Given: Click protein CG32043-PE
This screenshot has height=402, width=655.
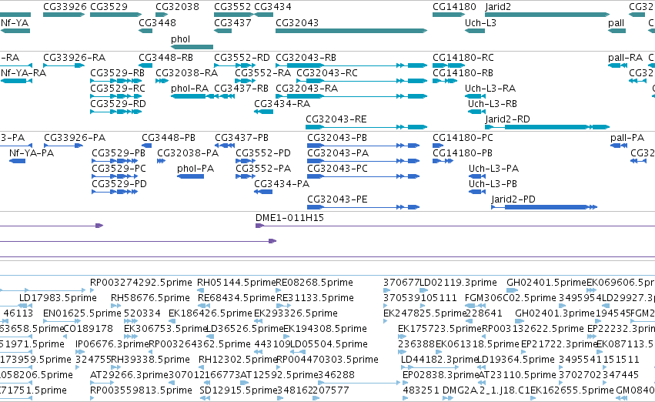Looking at the screenshot, I should [x=338, y=199].
